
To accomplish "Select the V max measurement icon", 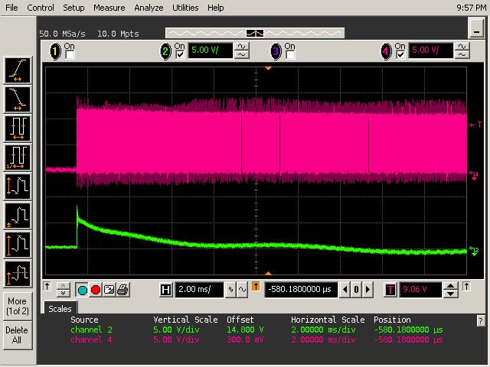I will coord(18,245).
